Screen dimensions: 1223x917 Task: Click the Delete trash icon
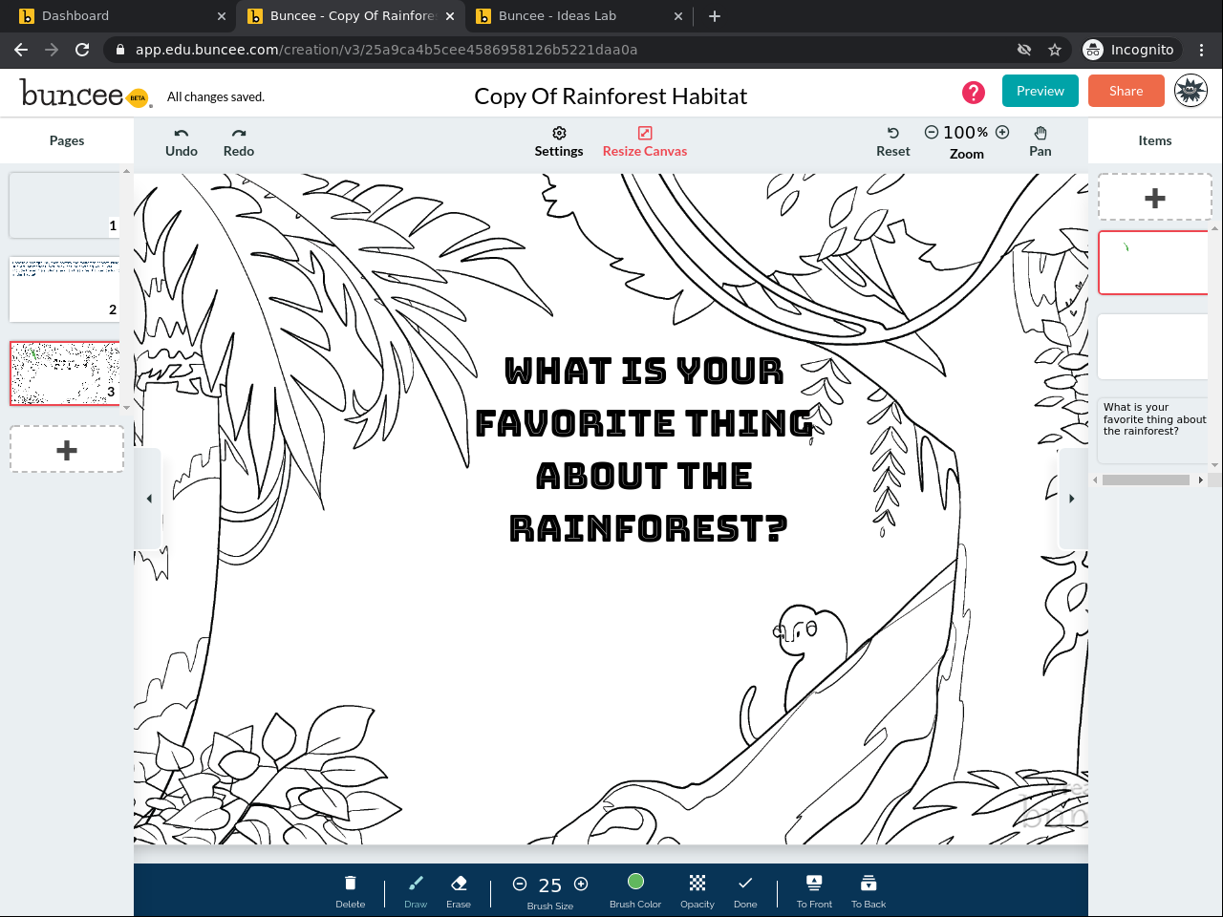(x=351, y=883)
